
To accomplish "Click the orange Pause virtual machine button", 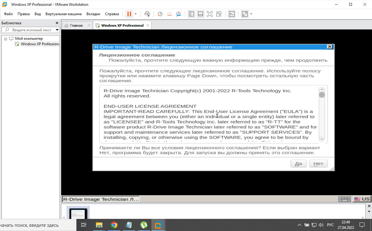I will point(129,14).
